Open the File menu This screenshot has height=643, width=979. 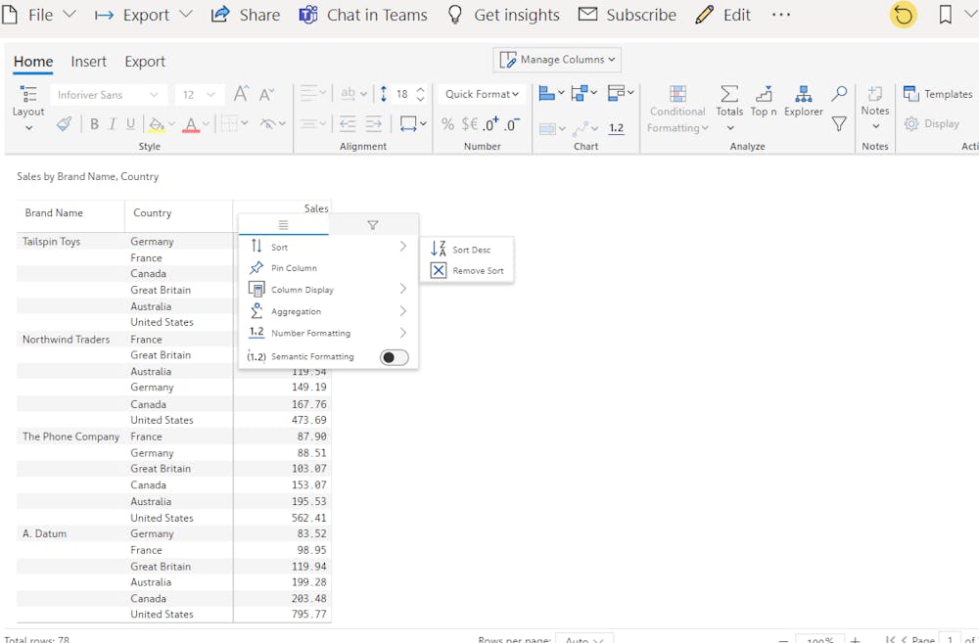[39, 15]
